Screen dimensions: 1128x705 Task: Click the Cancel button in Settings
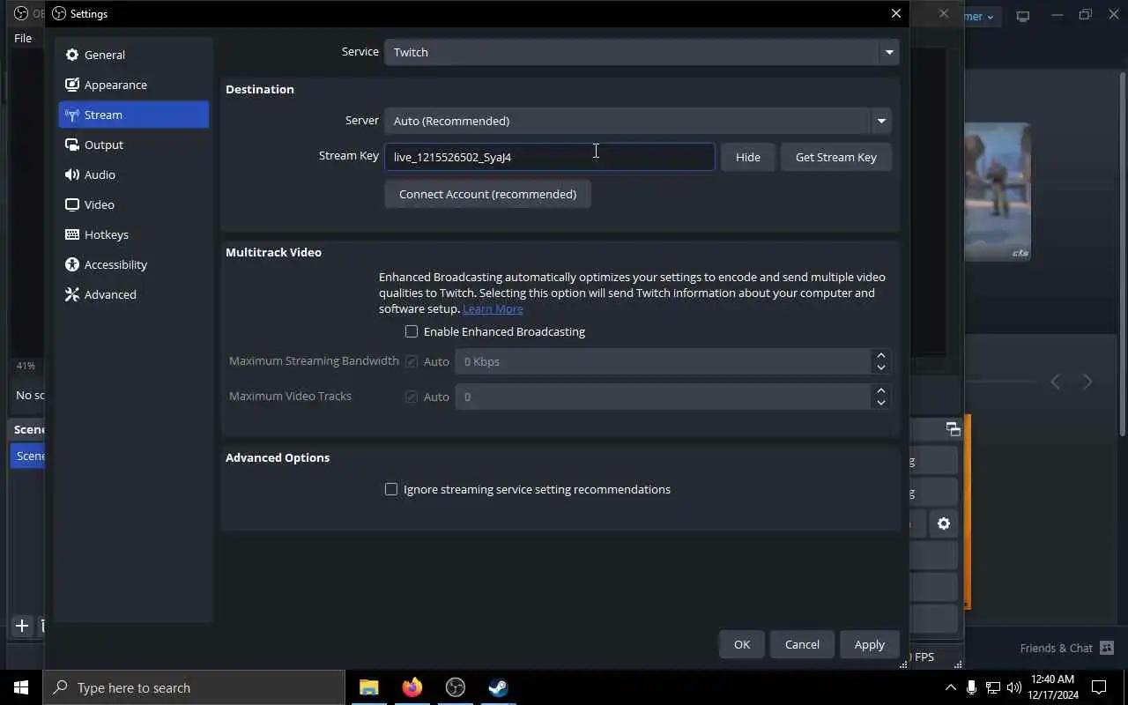802,644
